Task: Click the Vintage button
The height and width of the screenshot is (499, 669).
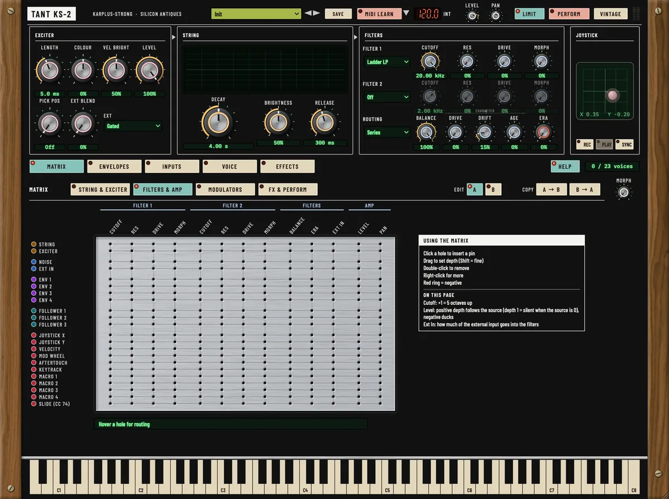Action: tap(610, 13)
